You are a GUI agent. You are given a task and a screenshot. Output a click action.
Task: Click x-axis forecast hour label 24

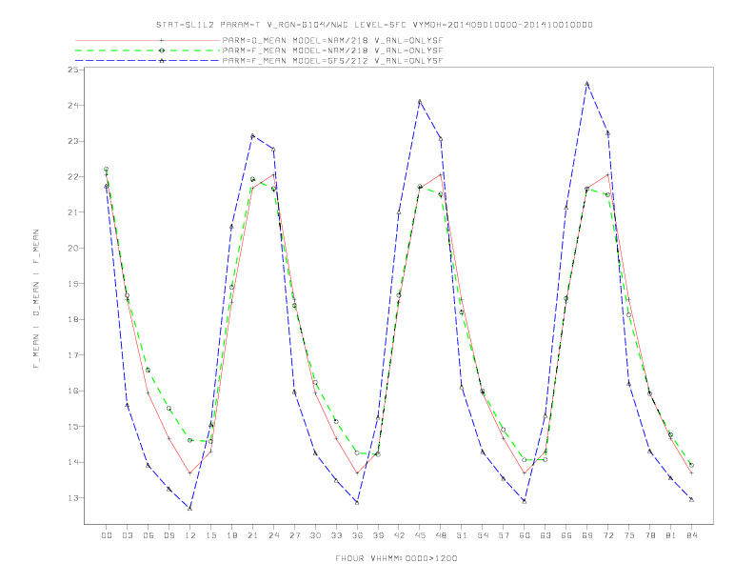(273, 535)
